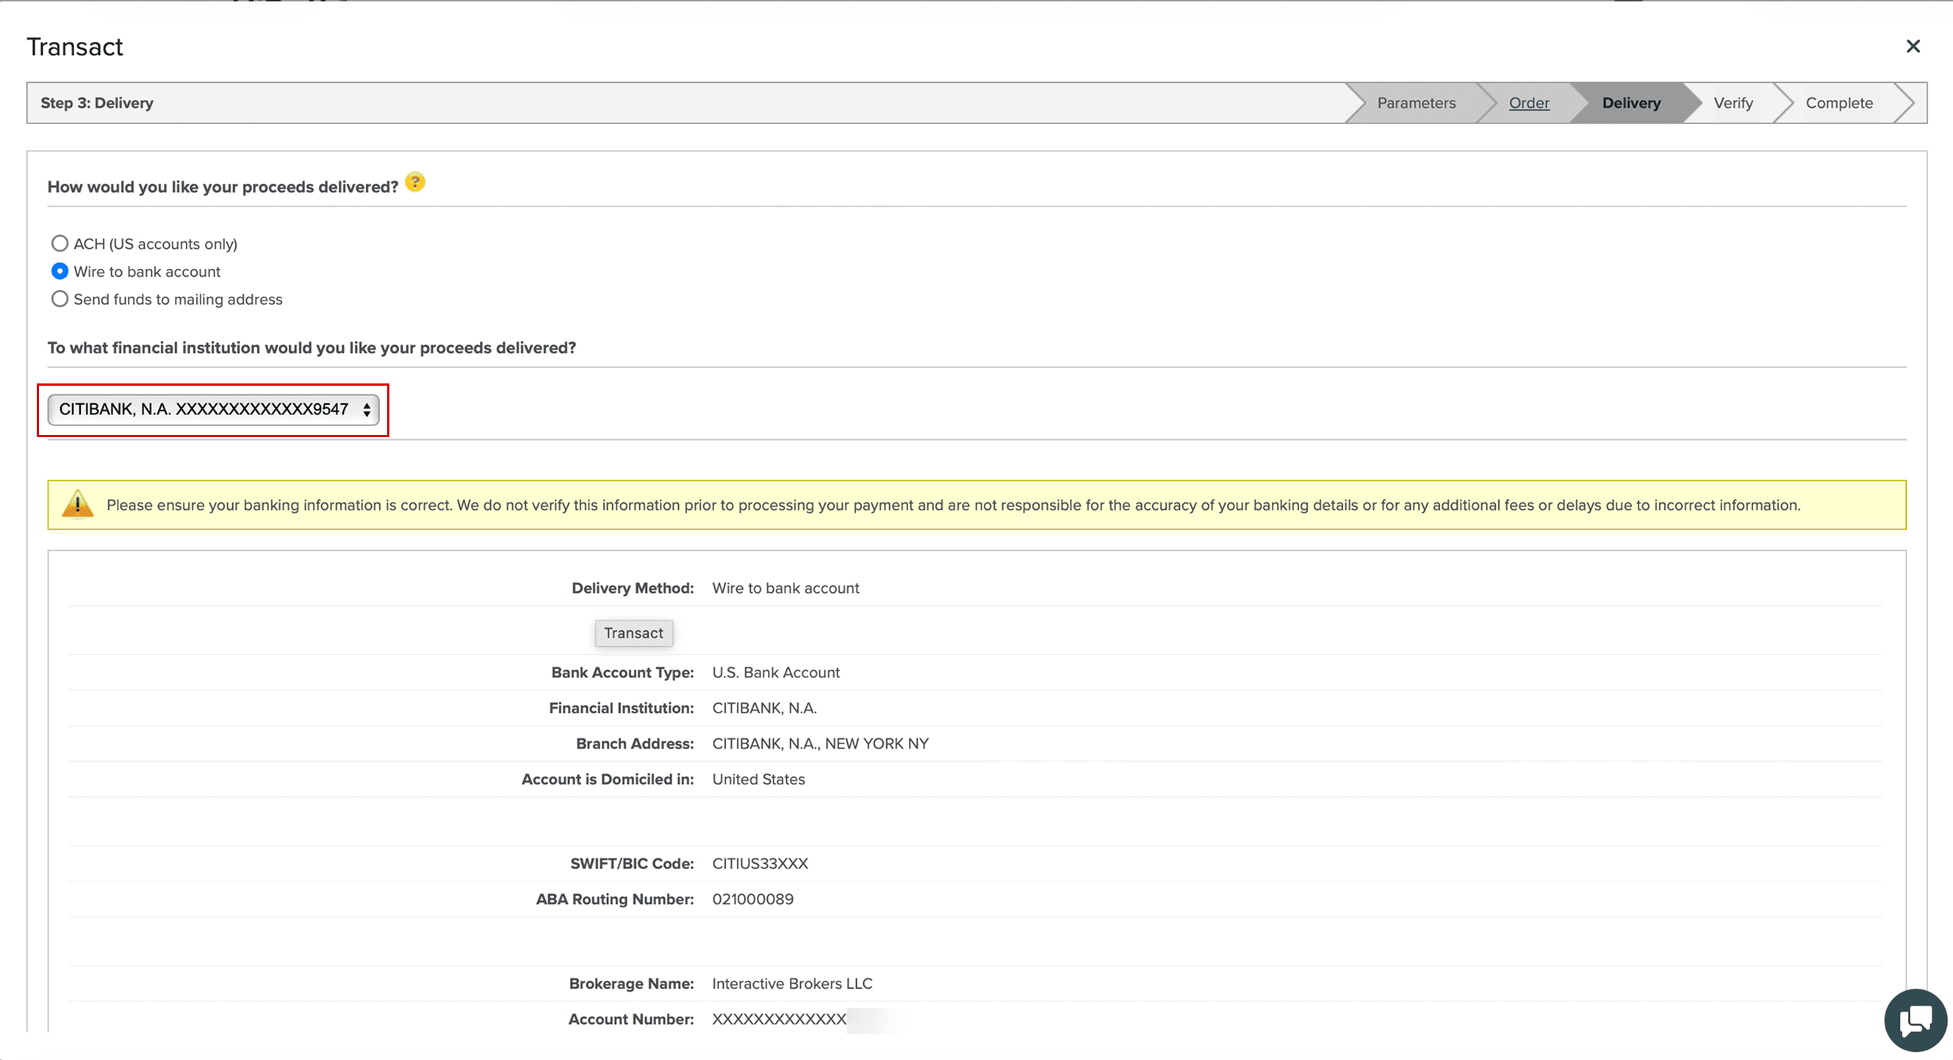Click the yellow help question mark icon
Screen dimensions: 1953x1060
point(414,183)
